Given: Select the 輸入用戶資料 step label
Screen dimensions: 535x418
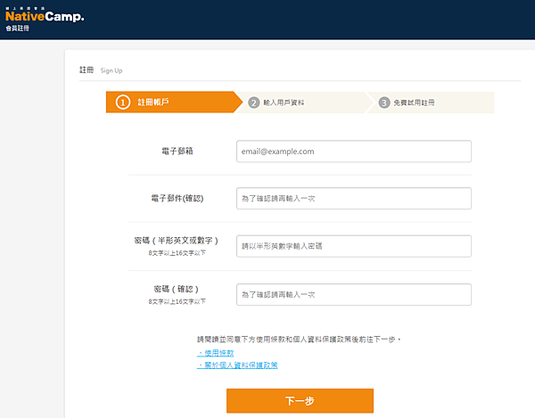Looking at the screenshot, I should 285,102.
